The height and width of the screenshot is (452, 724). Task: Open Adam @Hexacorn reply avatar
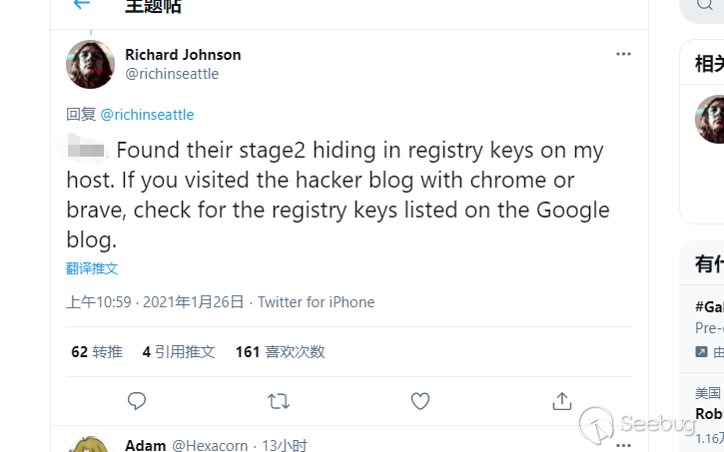pyautogui.click(x=90, y=445)
